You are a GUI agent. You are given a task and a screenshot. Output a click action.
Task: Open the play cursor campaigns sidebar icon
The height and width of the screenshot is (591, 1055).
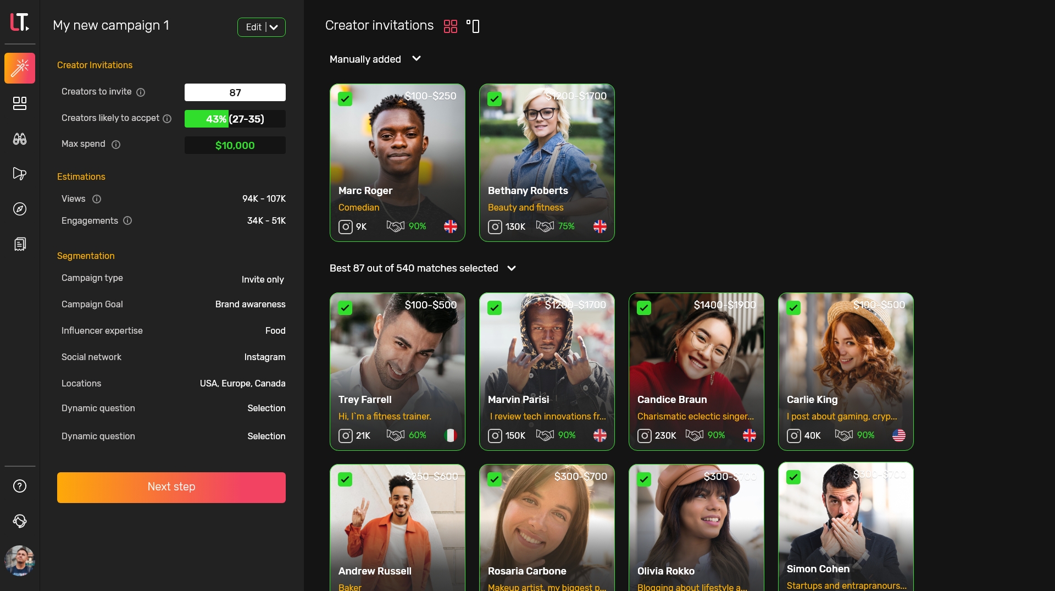pyautogui.click(x=20, y=174)
